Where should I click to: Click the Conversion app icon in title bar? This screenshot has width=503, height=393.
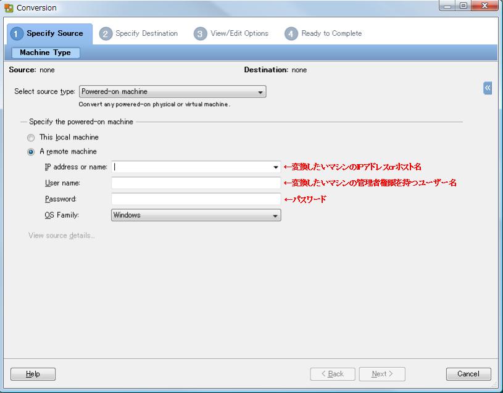(9, 7)
